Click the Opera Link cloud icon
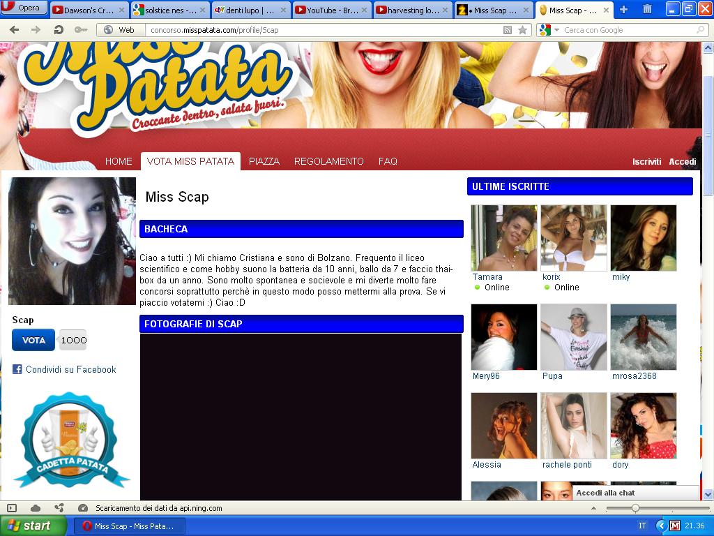714x536 pixels. (36, 508)
